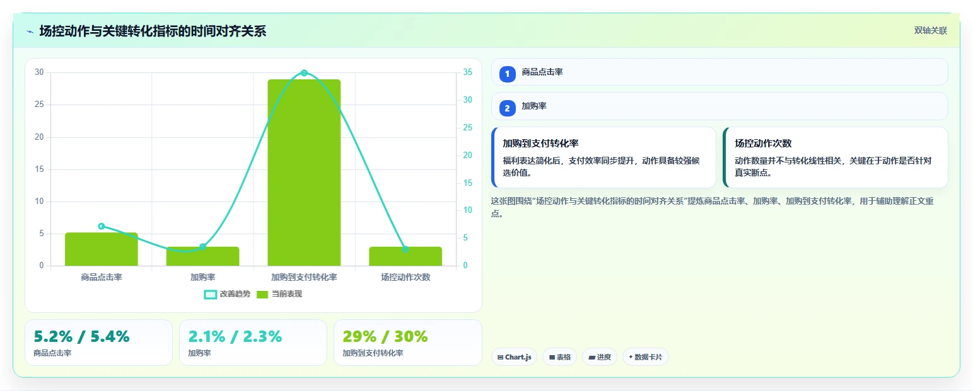The image size is (973, 391).
Task: Click the trend line peak point at 加购到支付转化率
Action: 304,73
